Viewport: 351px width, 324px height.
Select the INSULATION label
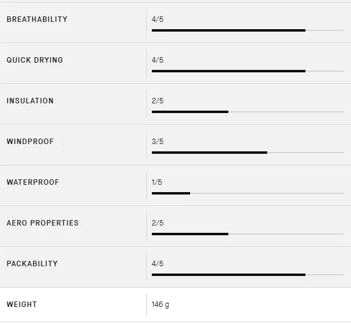pyautogui.click(x=30, y=101)
